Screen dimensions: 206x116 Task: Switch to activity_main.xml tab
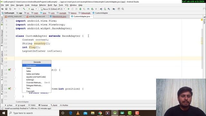(14, 16)
